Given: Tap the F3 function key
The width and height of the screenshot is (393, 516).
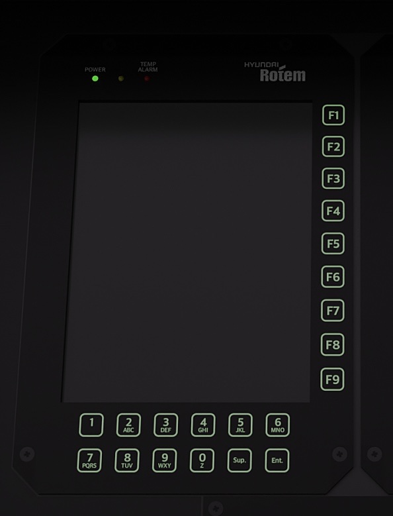Looking at the screenshot, I should click(333, 178).
